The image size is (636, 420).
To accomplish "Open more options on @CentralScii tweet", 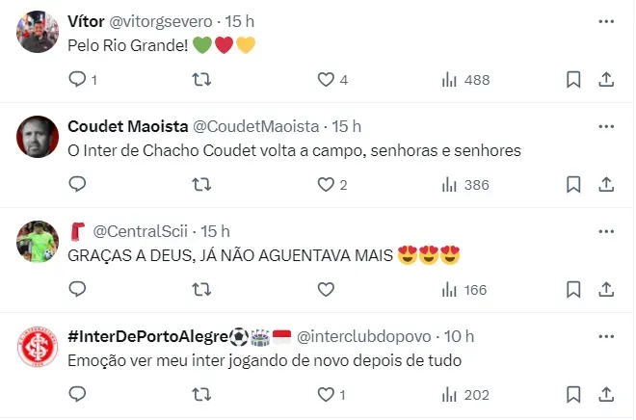I will pos(605,230).
